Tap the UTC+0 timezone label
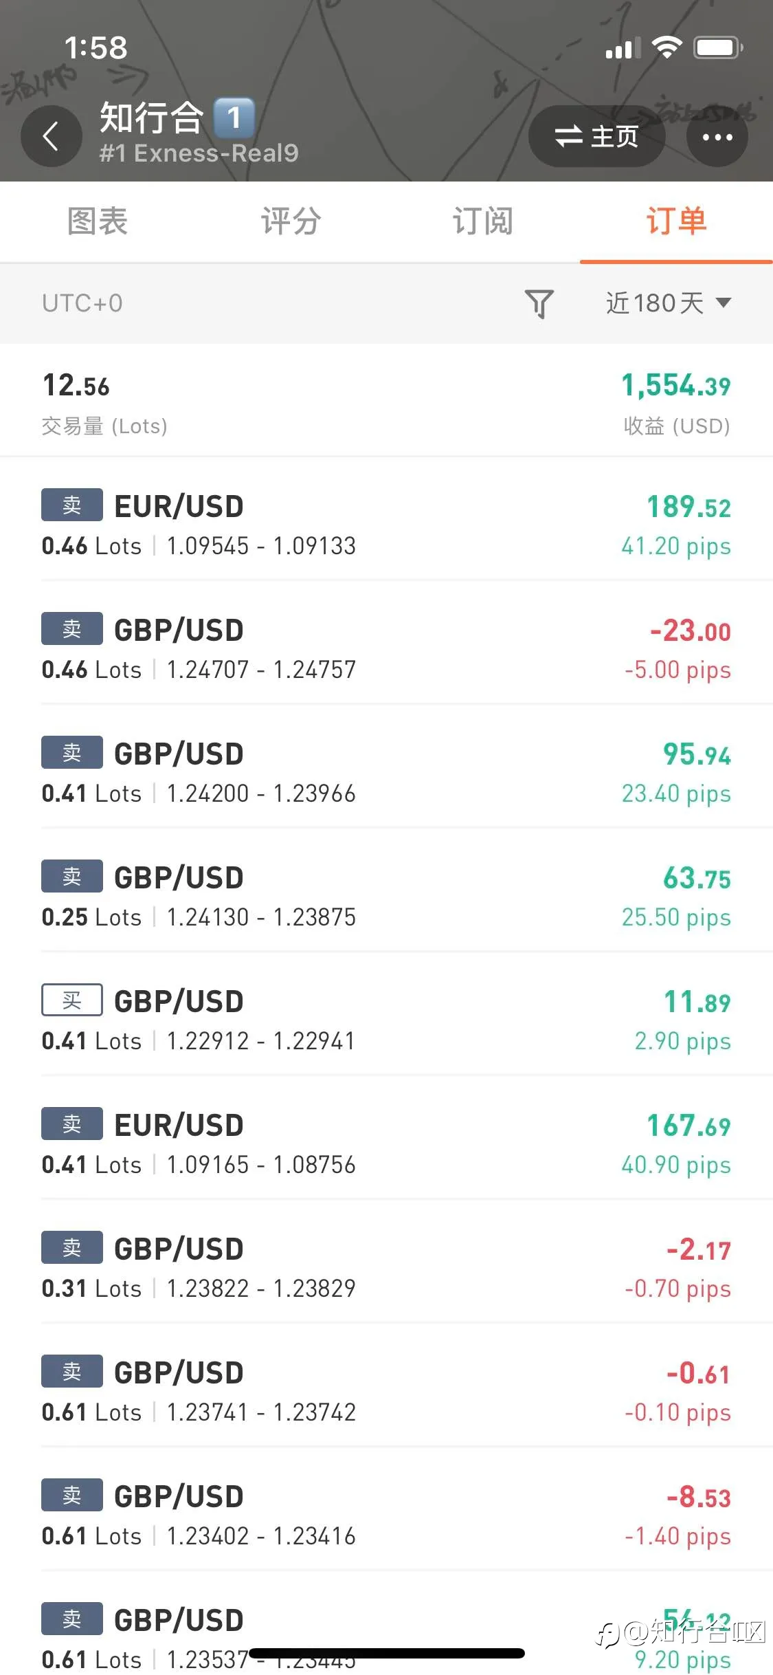The image size is (773, 1675). 82,303
